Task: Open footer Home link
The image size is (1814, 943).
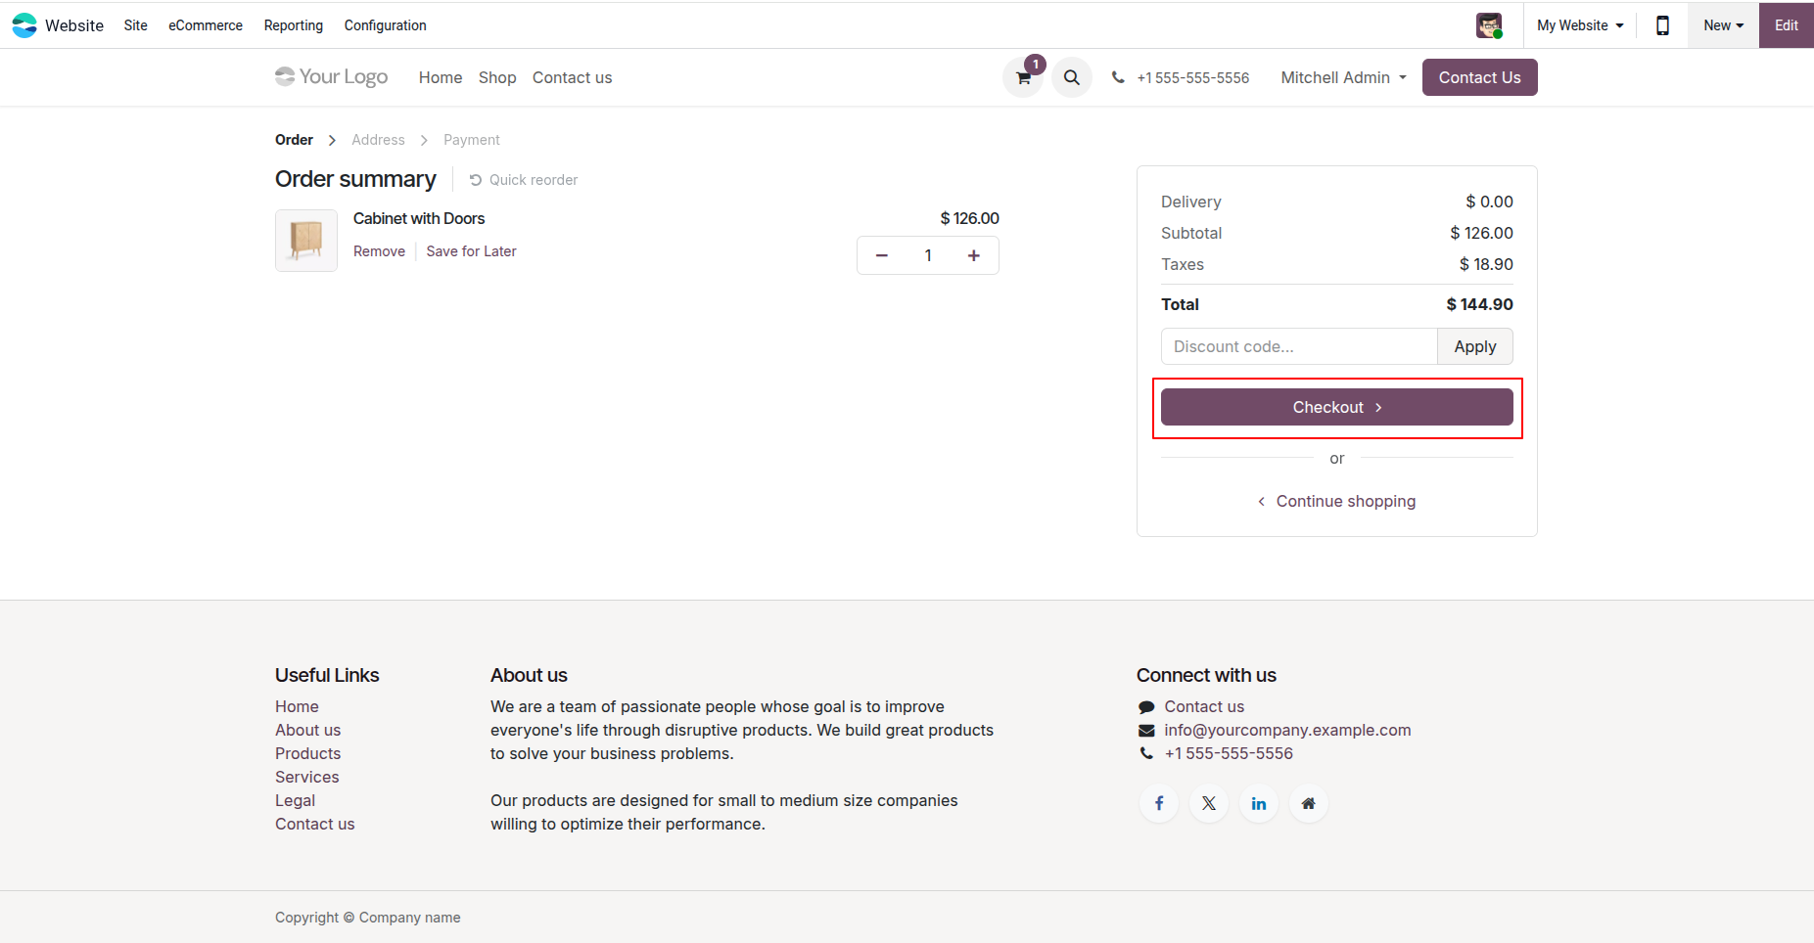Action: [297, 706]
